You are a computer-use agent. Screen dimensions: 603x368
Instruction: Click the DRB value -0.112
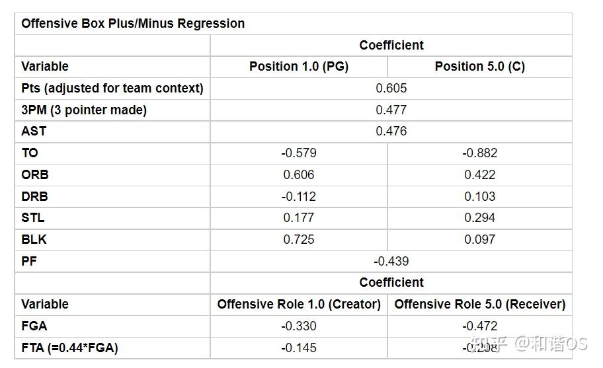tap(298, 197)
